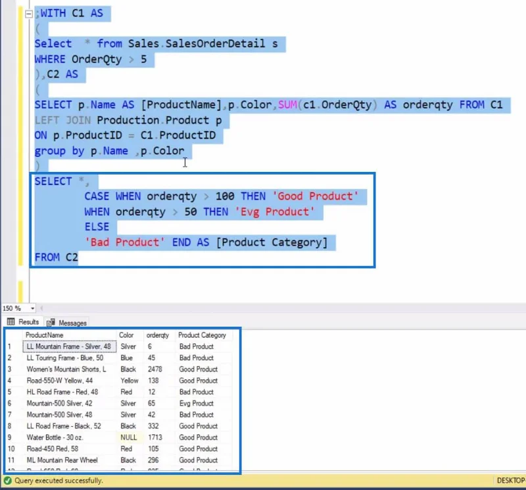Switch to the Results tab

(23, 322)
